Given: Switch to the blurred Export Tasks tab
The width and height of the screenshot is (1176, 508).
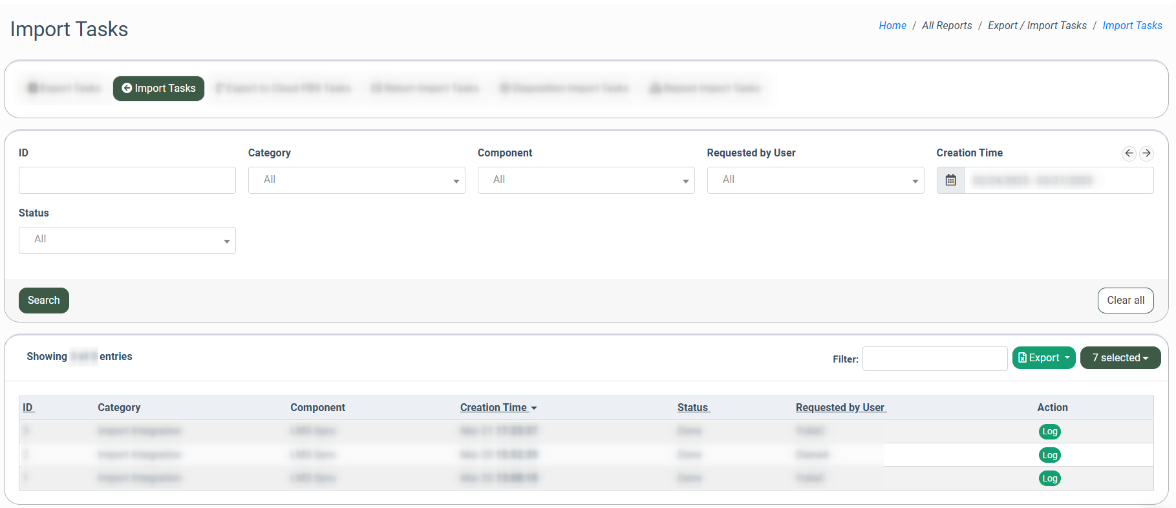Looking at the screenshot, I should click(64, 89).
